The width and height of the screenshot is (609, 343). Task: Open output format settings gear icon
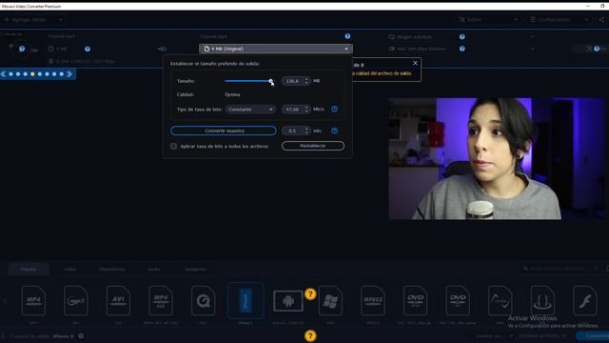point(81,336)
